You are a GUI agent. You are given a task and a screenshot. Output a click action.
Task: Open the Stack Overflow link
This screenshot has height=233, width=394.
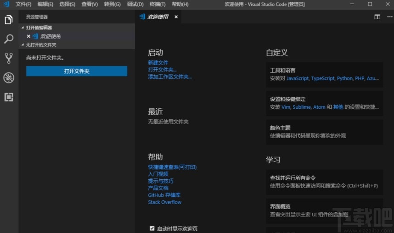coord(164,202)
